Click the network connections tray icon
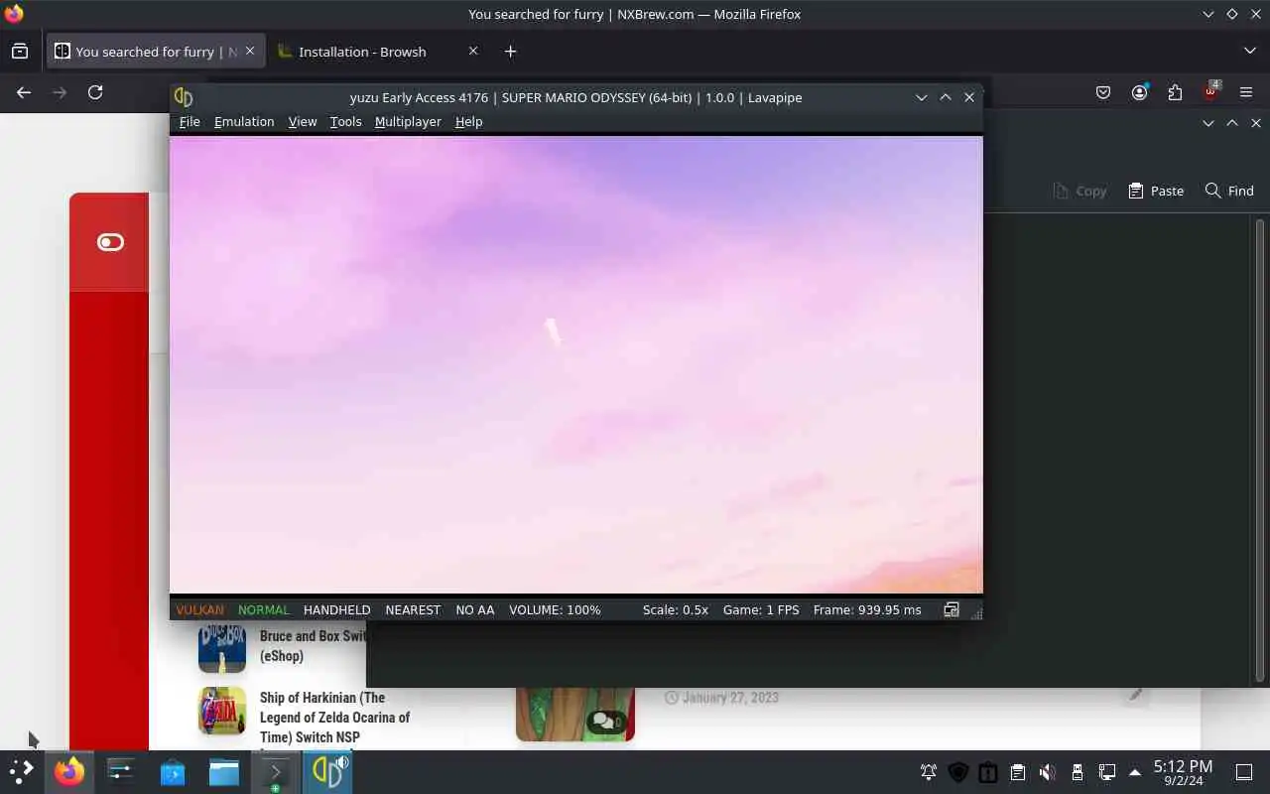 pyautogui.click(x=1107, y=772)
